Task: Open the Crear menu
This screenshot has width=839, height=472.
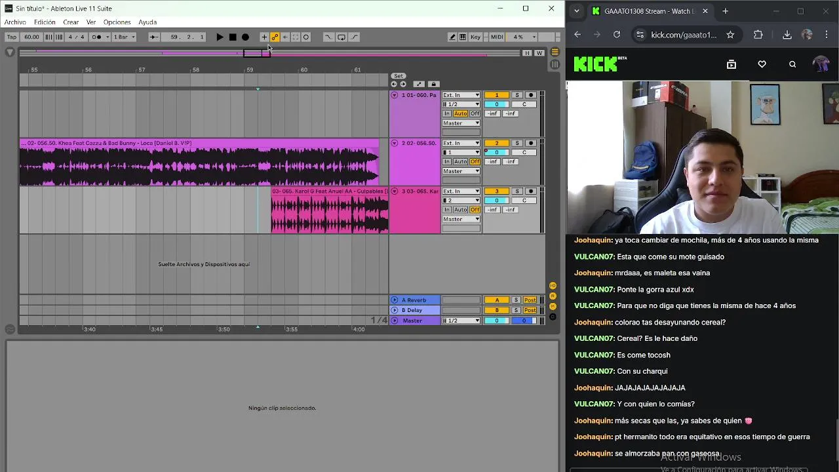Action: [x=71, y=22]
